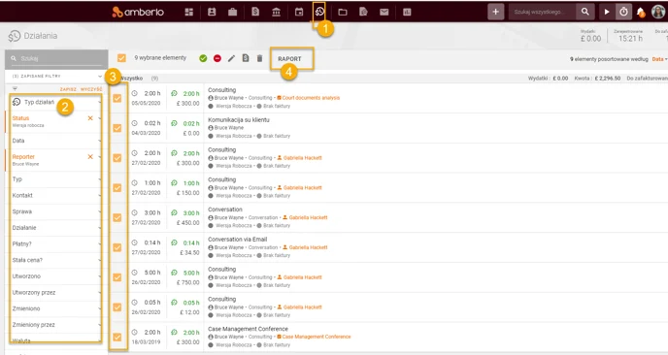Screen dimensions: 668x355
Task: Mark selected items approved with green check
Action: point(203,58)
